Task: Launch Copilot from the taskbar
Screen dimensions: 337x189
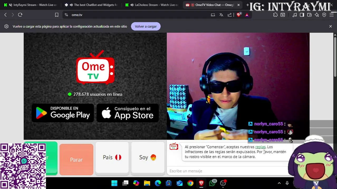Action: point(136,183)
